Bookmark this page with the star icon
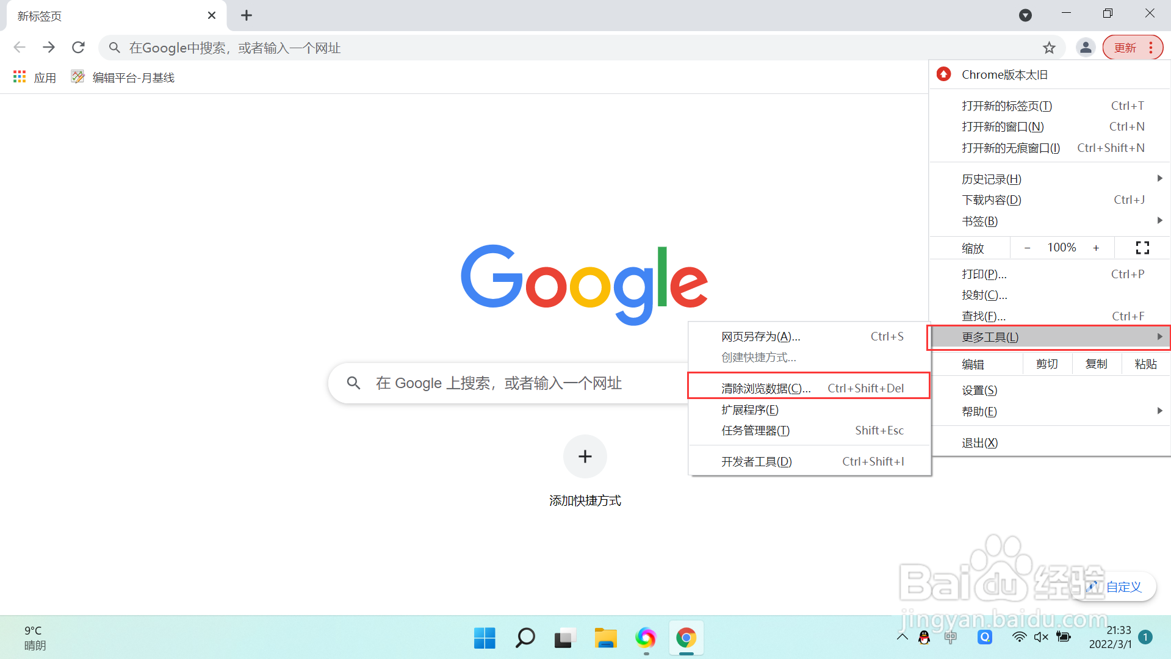1171x659 pixels. click(x=1049, y=48)
